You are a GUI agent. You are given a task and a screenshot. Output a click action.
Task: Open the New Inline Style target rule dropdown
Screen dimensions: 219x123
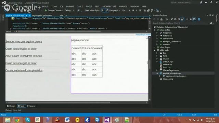(92, 11)
